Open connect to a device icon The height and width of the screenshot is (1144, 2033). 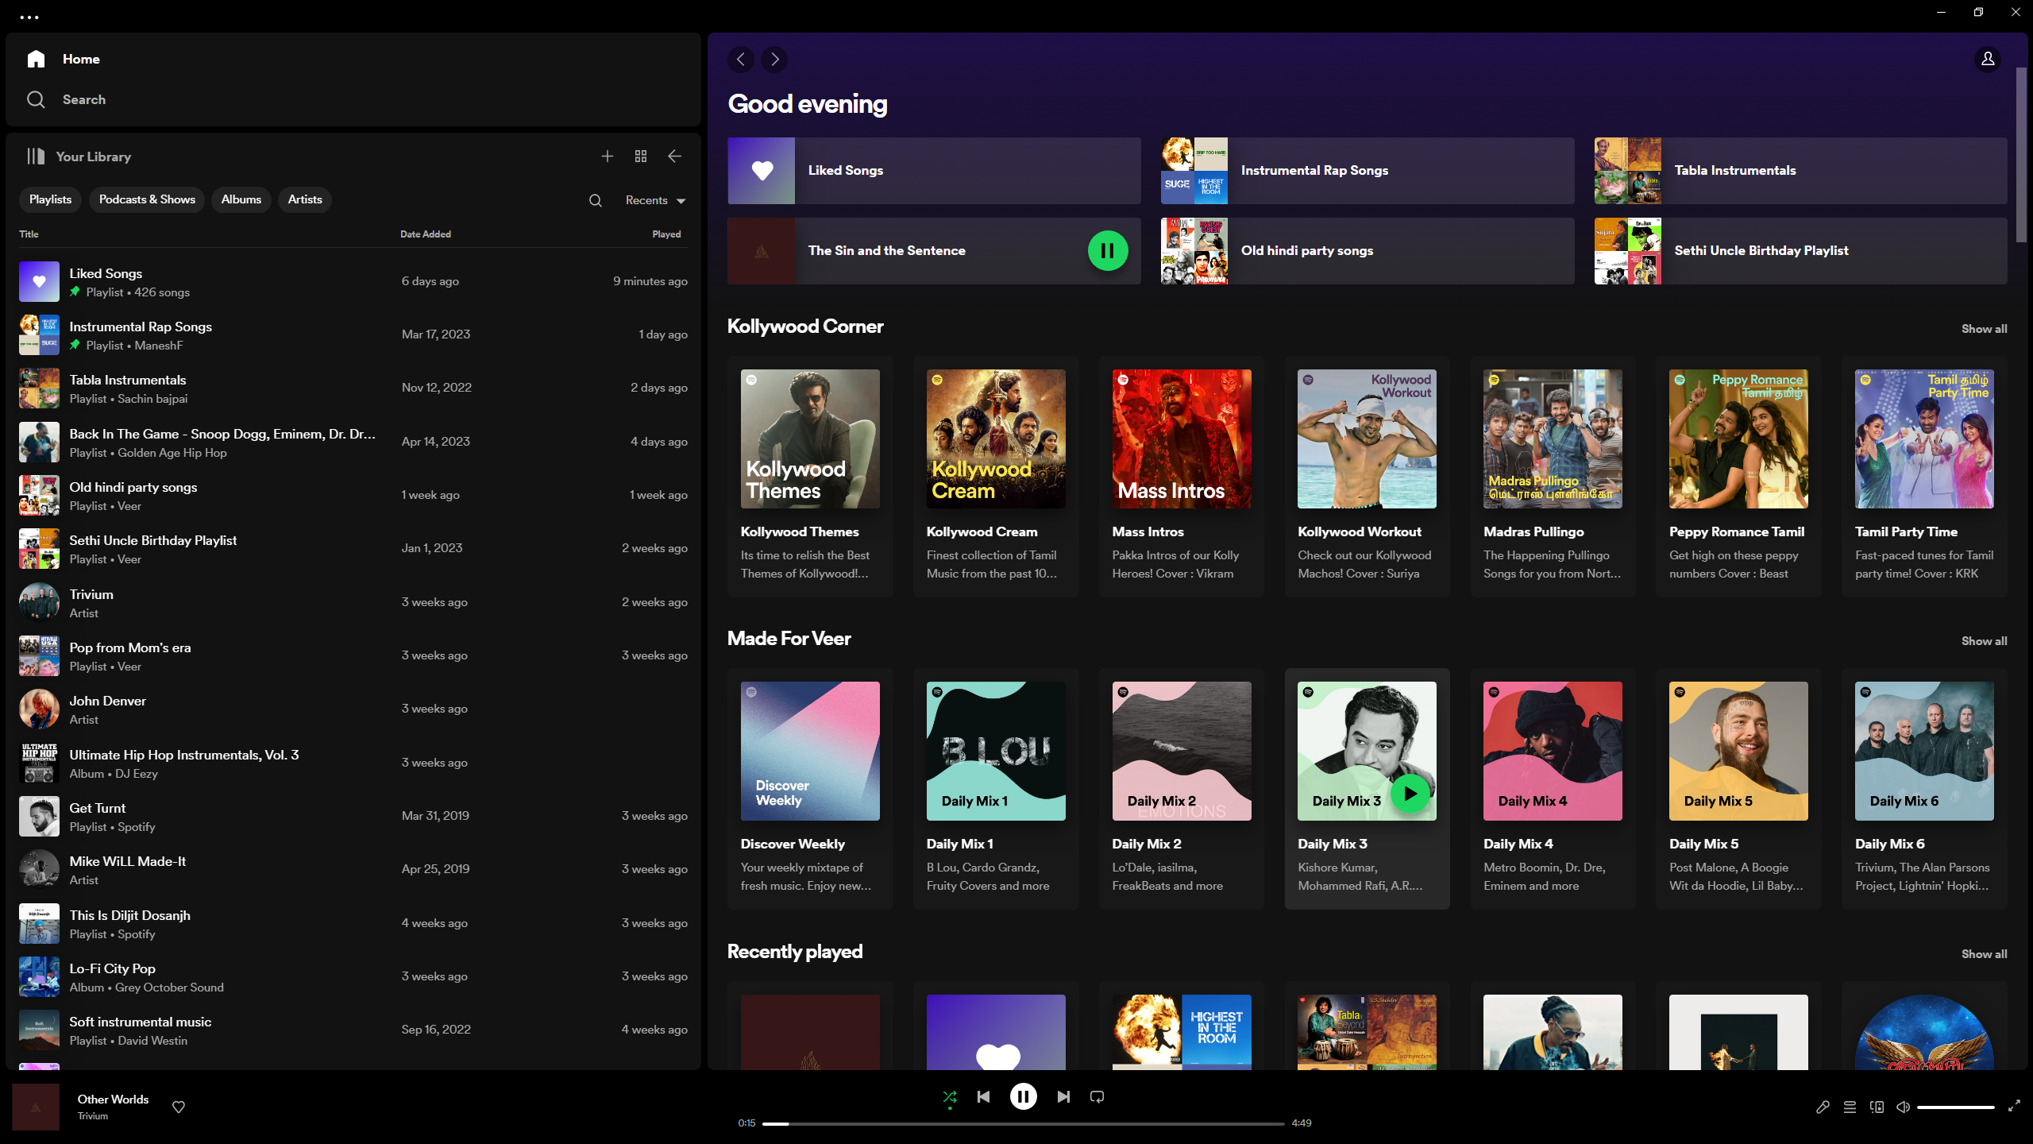[1877, 1107]
